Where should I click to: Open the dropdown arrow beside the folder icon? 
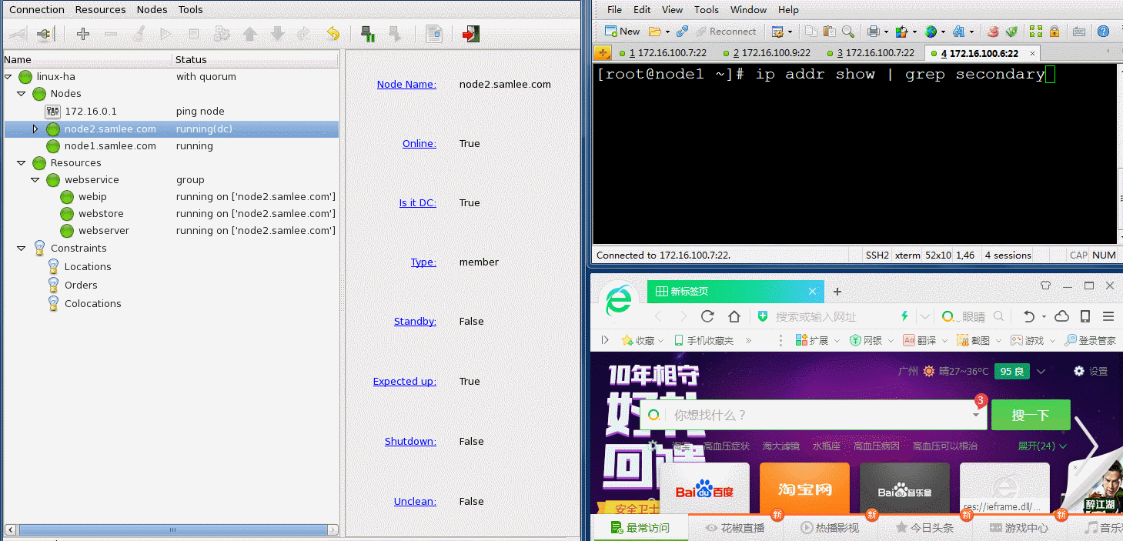667,32
